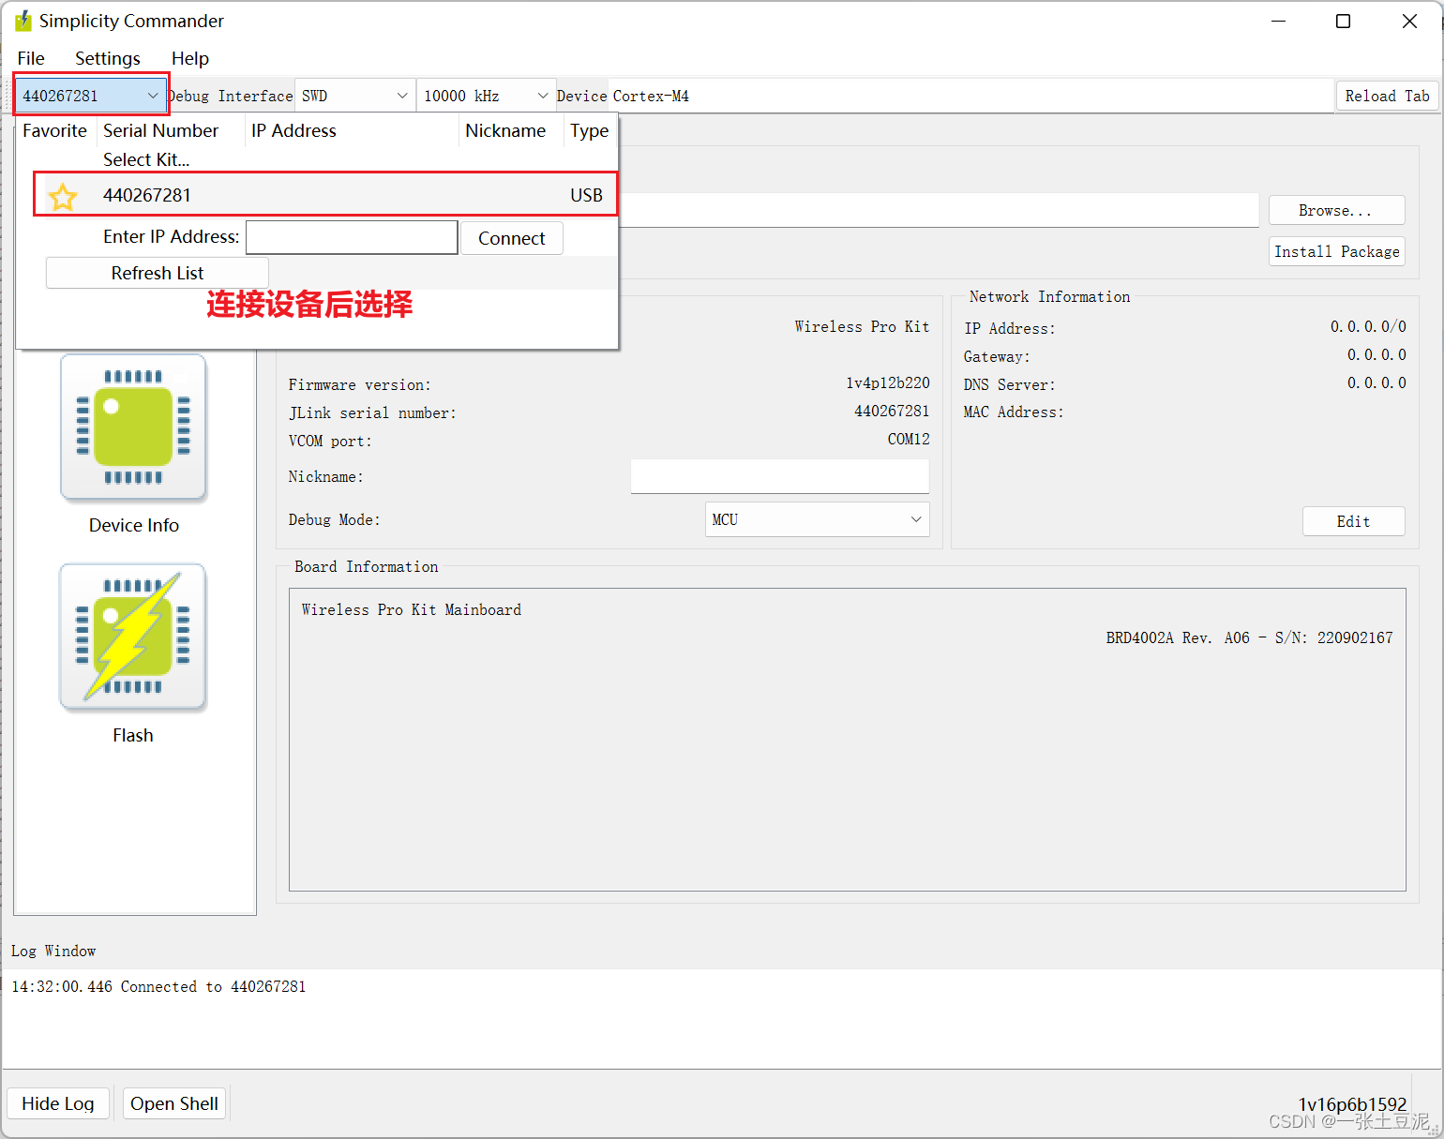Click the VCOM port value COM12

(x=909, y=439)
